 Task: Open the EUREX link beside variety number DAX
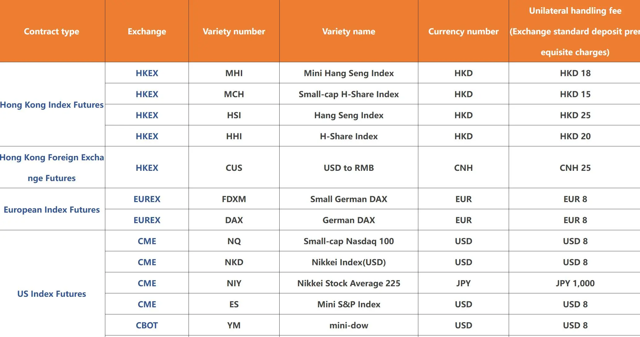pyautogui.click(x=147, y=220)
